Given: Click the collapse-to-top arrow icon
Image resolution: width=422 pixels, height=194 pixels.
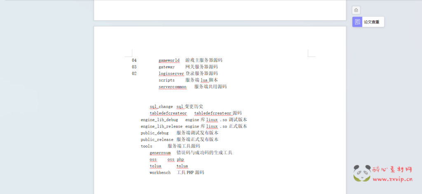Looking at the screenshot, I should tap(356, 10).
